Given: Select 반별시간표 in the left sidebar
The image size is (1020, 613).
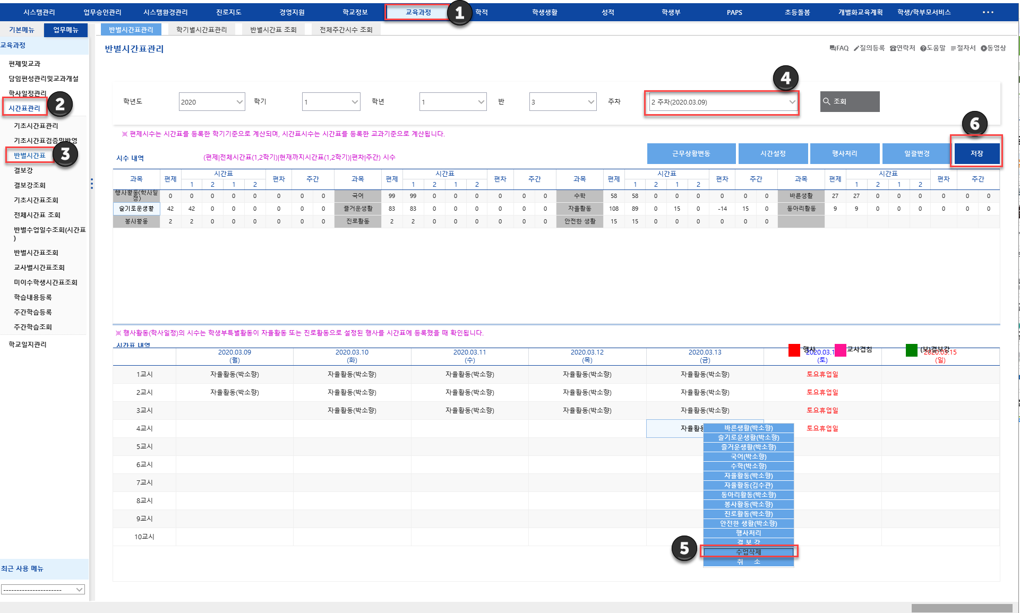Looking at the screenshot, I should point(30,156).
